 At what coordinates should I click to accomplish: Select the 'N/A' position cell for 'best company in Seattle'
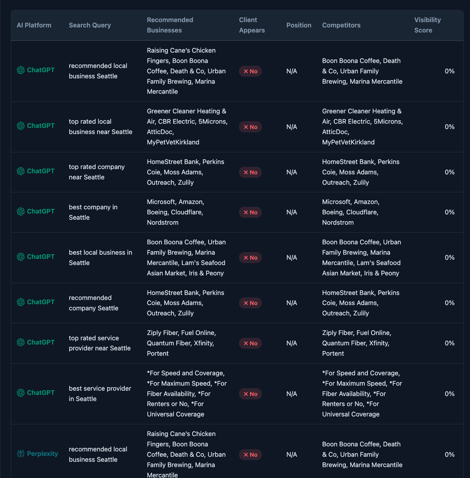point(292,212)
